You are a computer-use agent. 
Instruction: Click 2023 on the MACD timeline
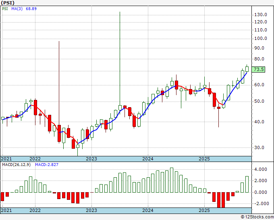tap(91, 210)
